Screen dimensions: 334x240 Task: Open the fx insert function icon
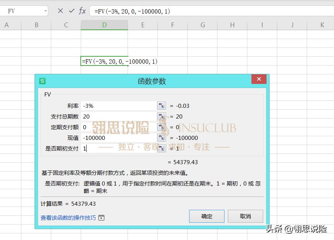[82, 11]
